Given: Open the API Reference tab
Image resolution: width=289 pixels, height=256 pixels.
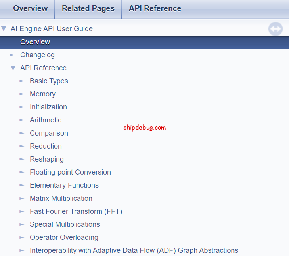Looking at the screenshot, I should [x=155, y=9].
